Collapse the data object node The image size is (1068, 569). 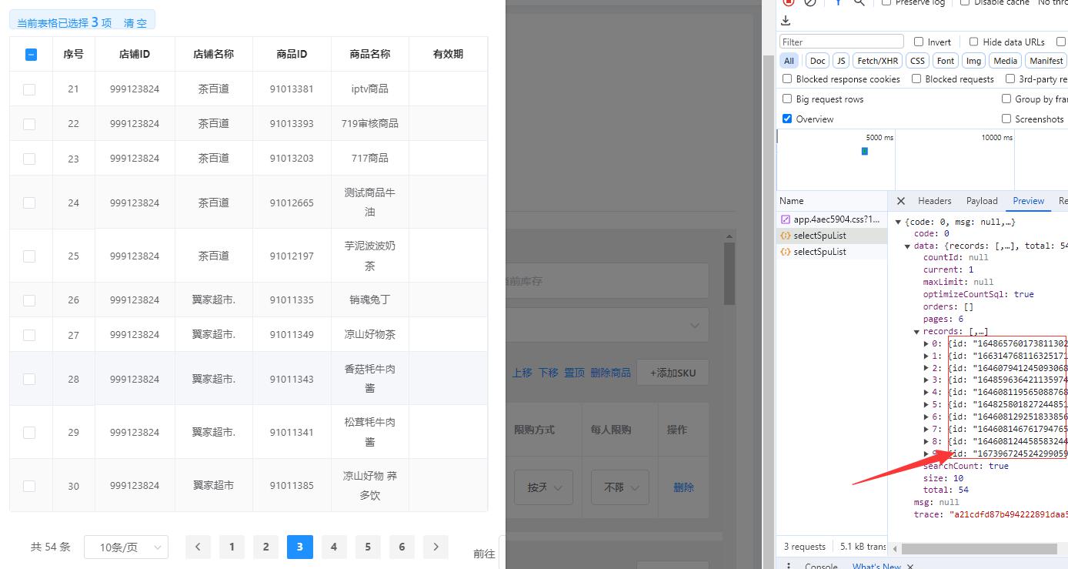pos(907,246)
